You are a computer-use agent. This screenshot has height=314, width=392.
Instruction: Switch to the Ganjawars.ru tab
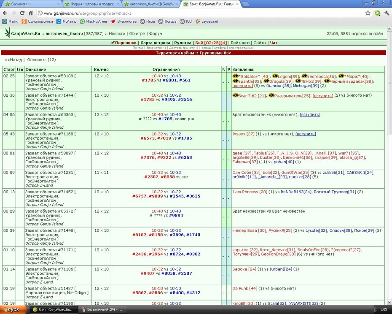[32, 4]
